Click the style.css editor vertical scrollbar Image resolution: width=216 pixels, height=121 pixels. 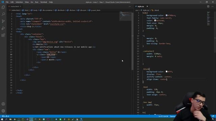[x=215, y=32]
